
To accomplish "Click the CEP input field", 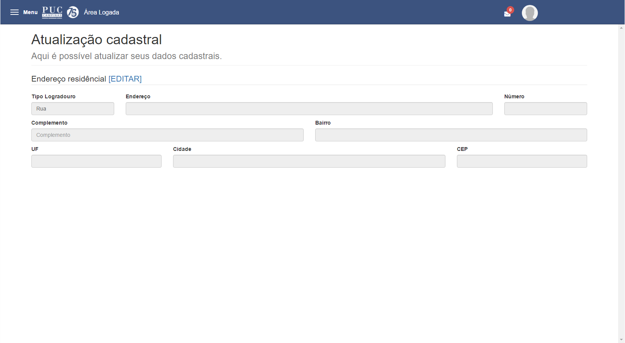I will point(522,161).
